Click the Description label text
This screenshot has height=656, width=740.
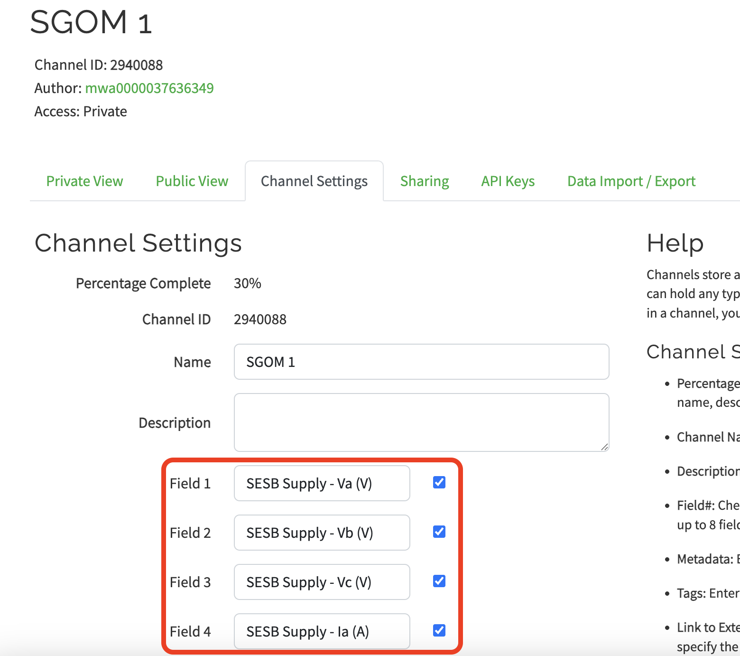tap(174, 423)
